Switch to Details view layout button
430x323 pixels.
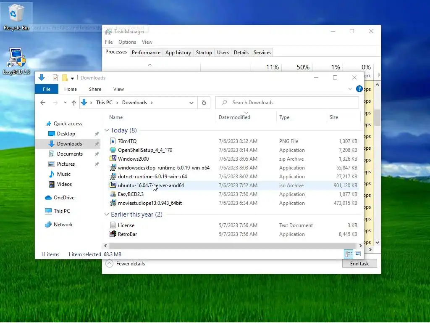coord(349,254)
